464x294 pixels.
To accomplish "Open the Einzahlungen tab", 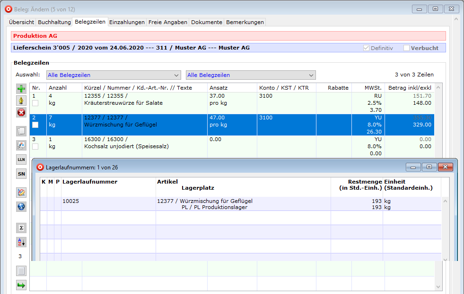I will point(127,22).
